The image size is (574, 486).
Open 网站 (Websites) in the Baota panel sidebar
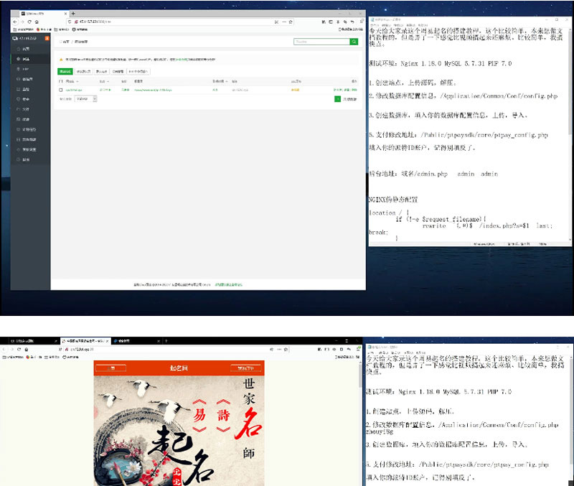[x=26, y=58]
